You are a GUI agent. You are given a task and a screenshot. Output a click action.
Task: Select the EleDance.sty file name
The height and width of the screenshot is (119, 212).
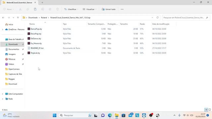tap(36, 38)
